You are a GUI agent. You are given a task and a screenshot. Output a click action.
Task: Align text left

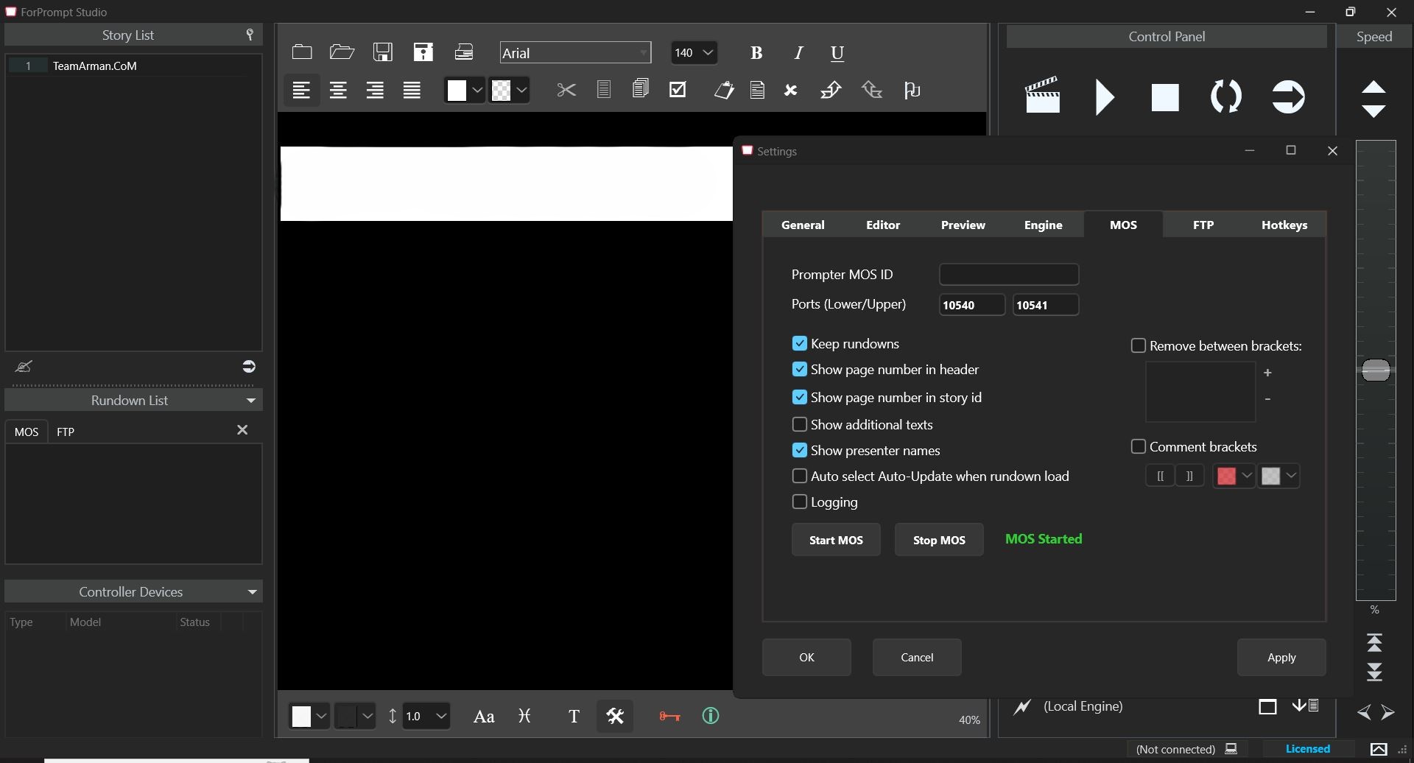[301, 91]
